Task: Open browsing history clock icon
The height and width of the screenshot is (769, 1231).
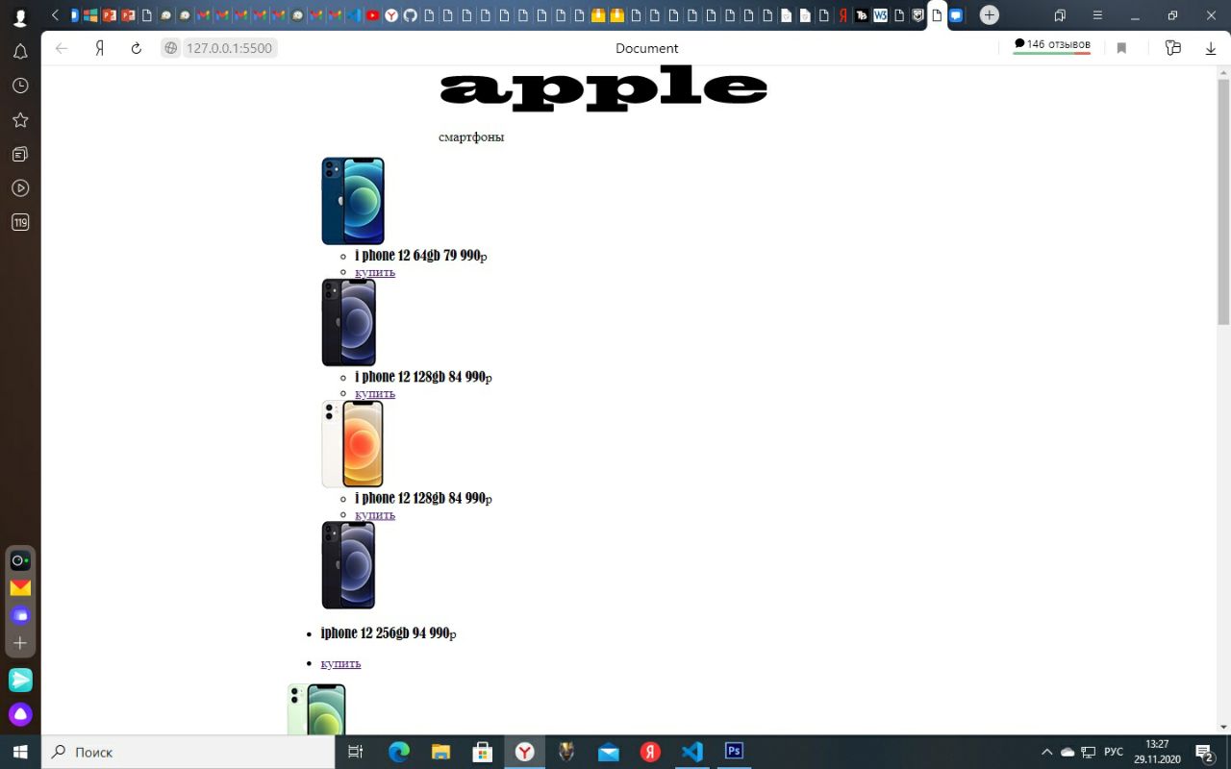Action: (x=20, y=86)
